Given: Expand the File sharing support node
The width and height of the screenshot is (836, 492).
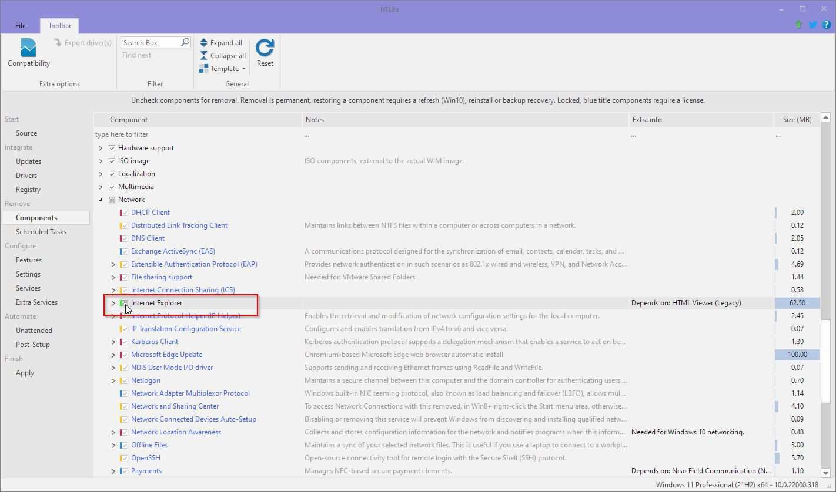Looking at the screenshot, I should pyautogui.click(x=113, y=277).
